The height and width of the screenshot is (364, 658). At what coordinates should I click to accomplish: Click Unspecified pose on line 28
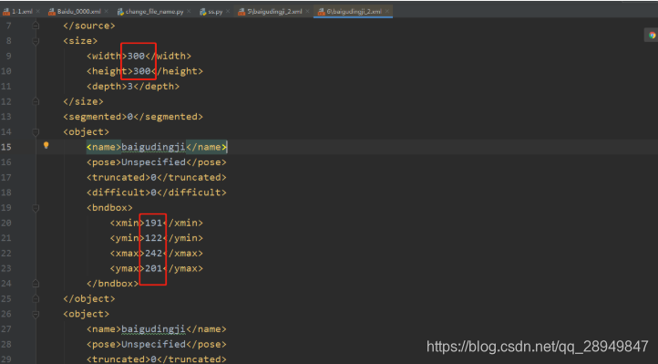tap(153, 344)
